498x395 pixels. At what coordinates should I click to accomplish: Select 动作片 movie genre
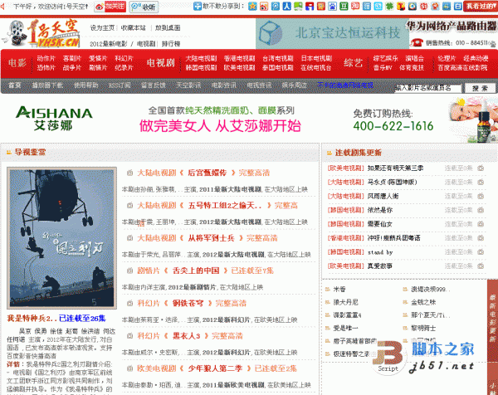pyautogui.click(x=46, y=58)
